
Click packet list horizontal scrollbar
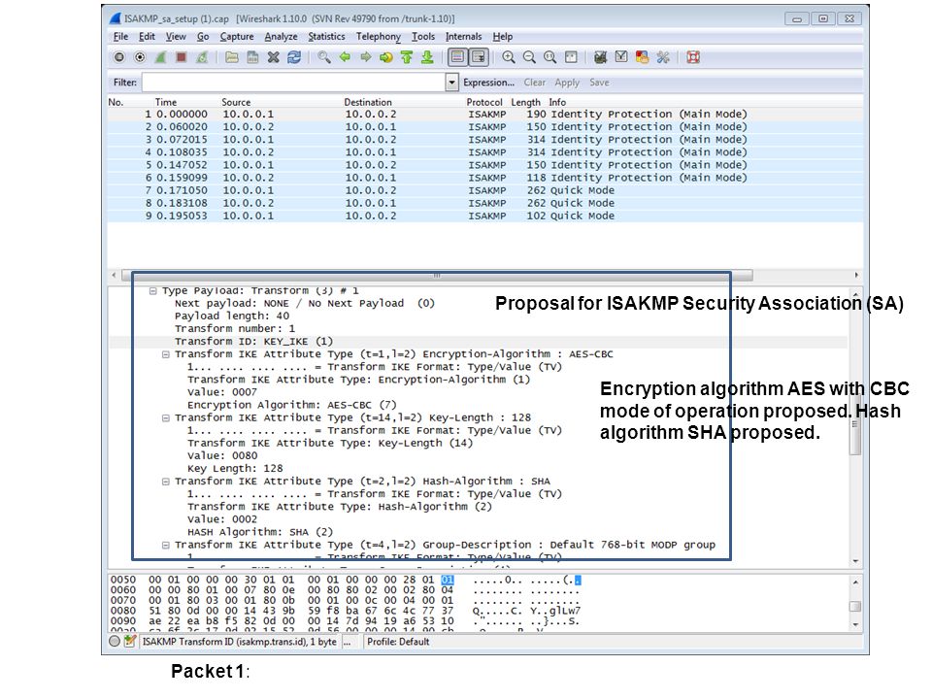tap(437, 275)
